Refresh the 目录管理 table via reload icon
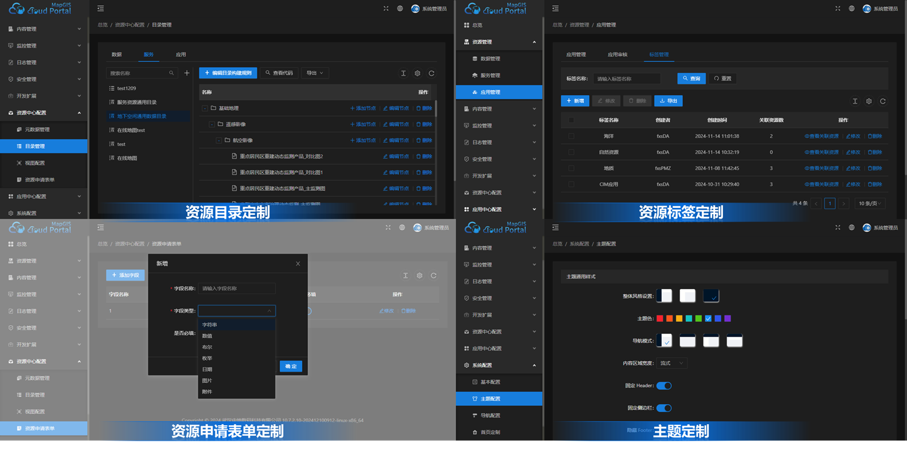 point(432,73)
